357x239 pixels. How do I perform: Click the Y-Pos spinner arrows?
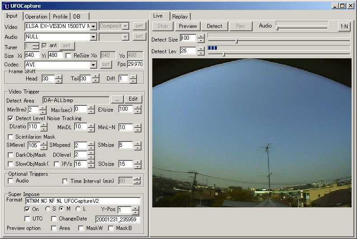(136, 211)
